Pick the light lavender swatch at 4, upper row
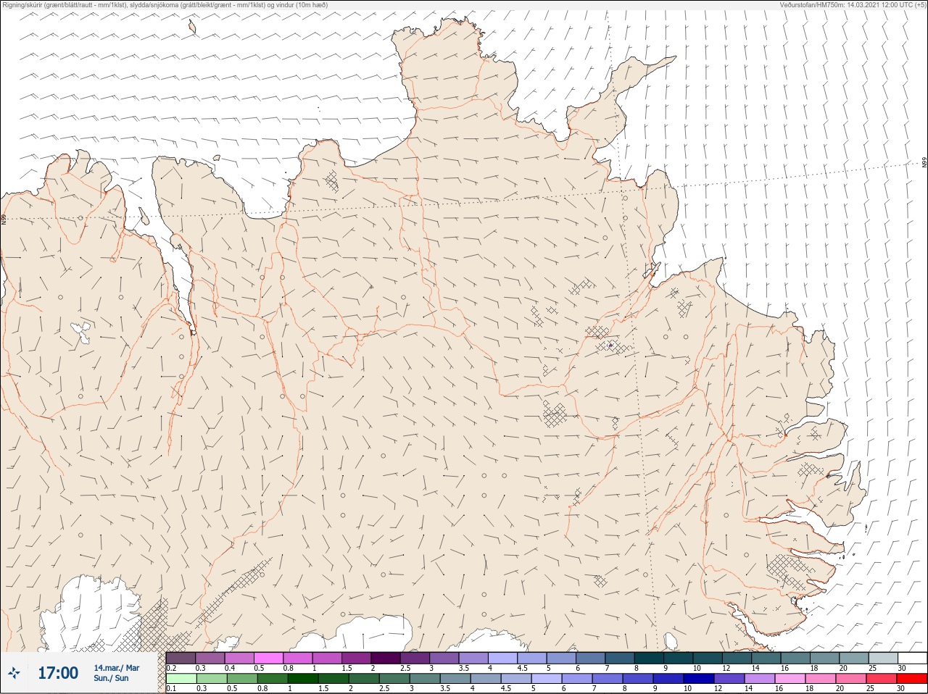 click(502, 659)
